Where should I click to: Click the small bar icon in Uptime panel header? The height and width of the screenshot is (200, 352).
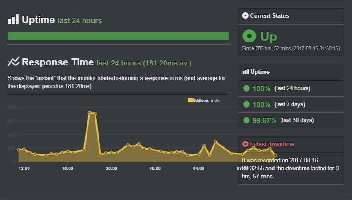(245, 72)
